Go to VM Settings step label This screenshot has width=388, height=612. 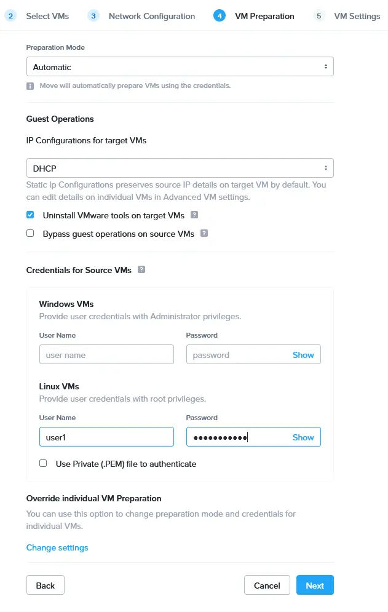tap(357, 16)
